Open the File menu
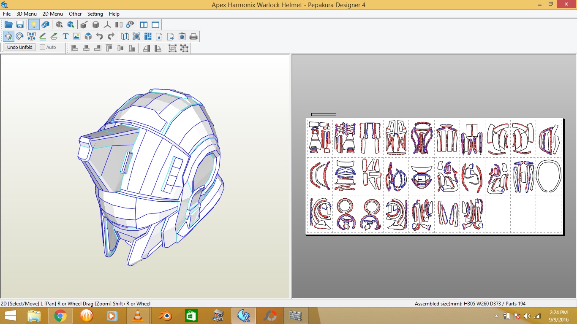Screen dimensions: 577x324 [x=7, y=14]
